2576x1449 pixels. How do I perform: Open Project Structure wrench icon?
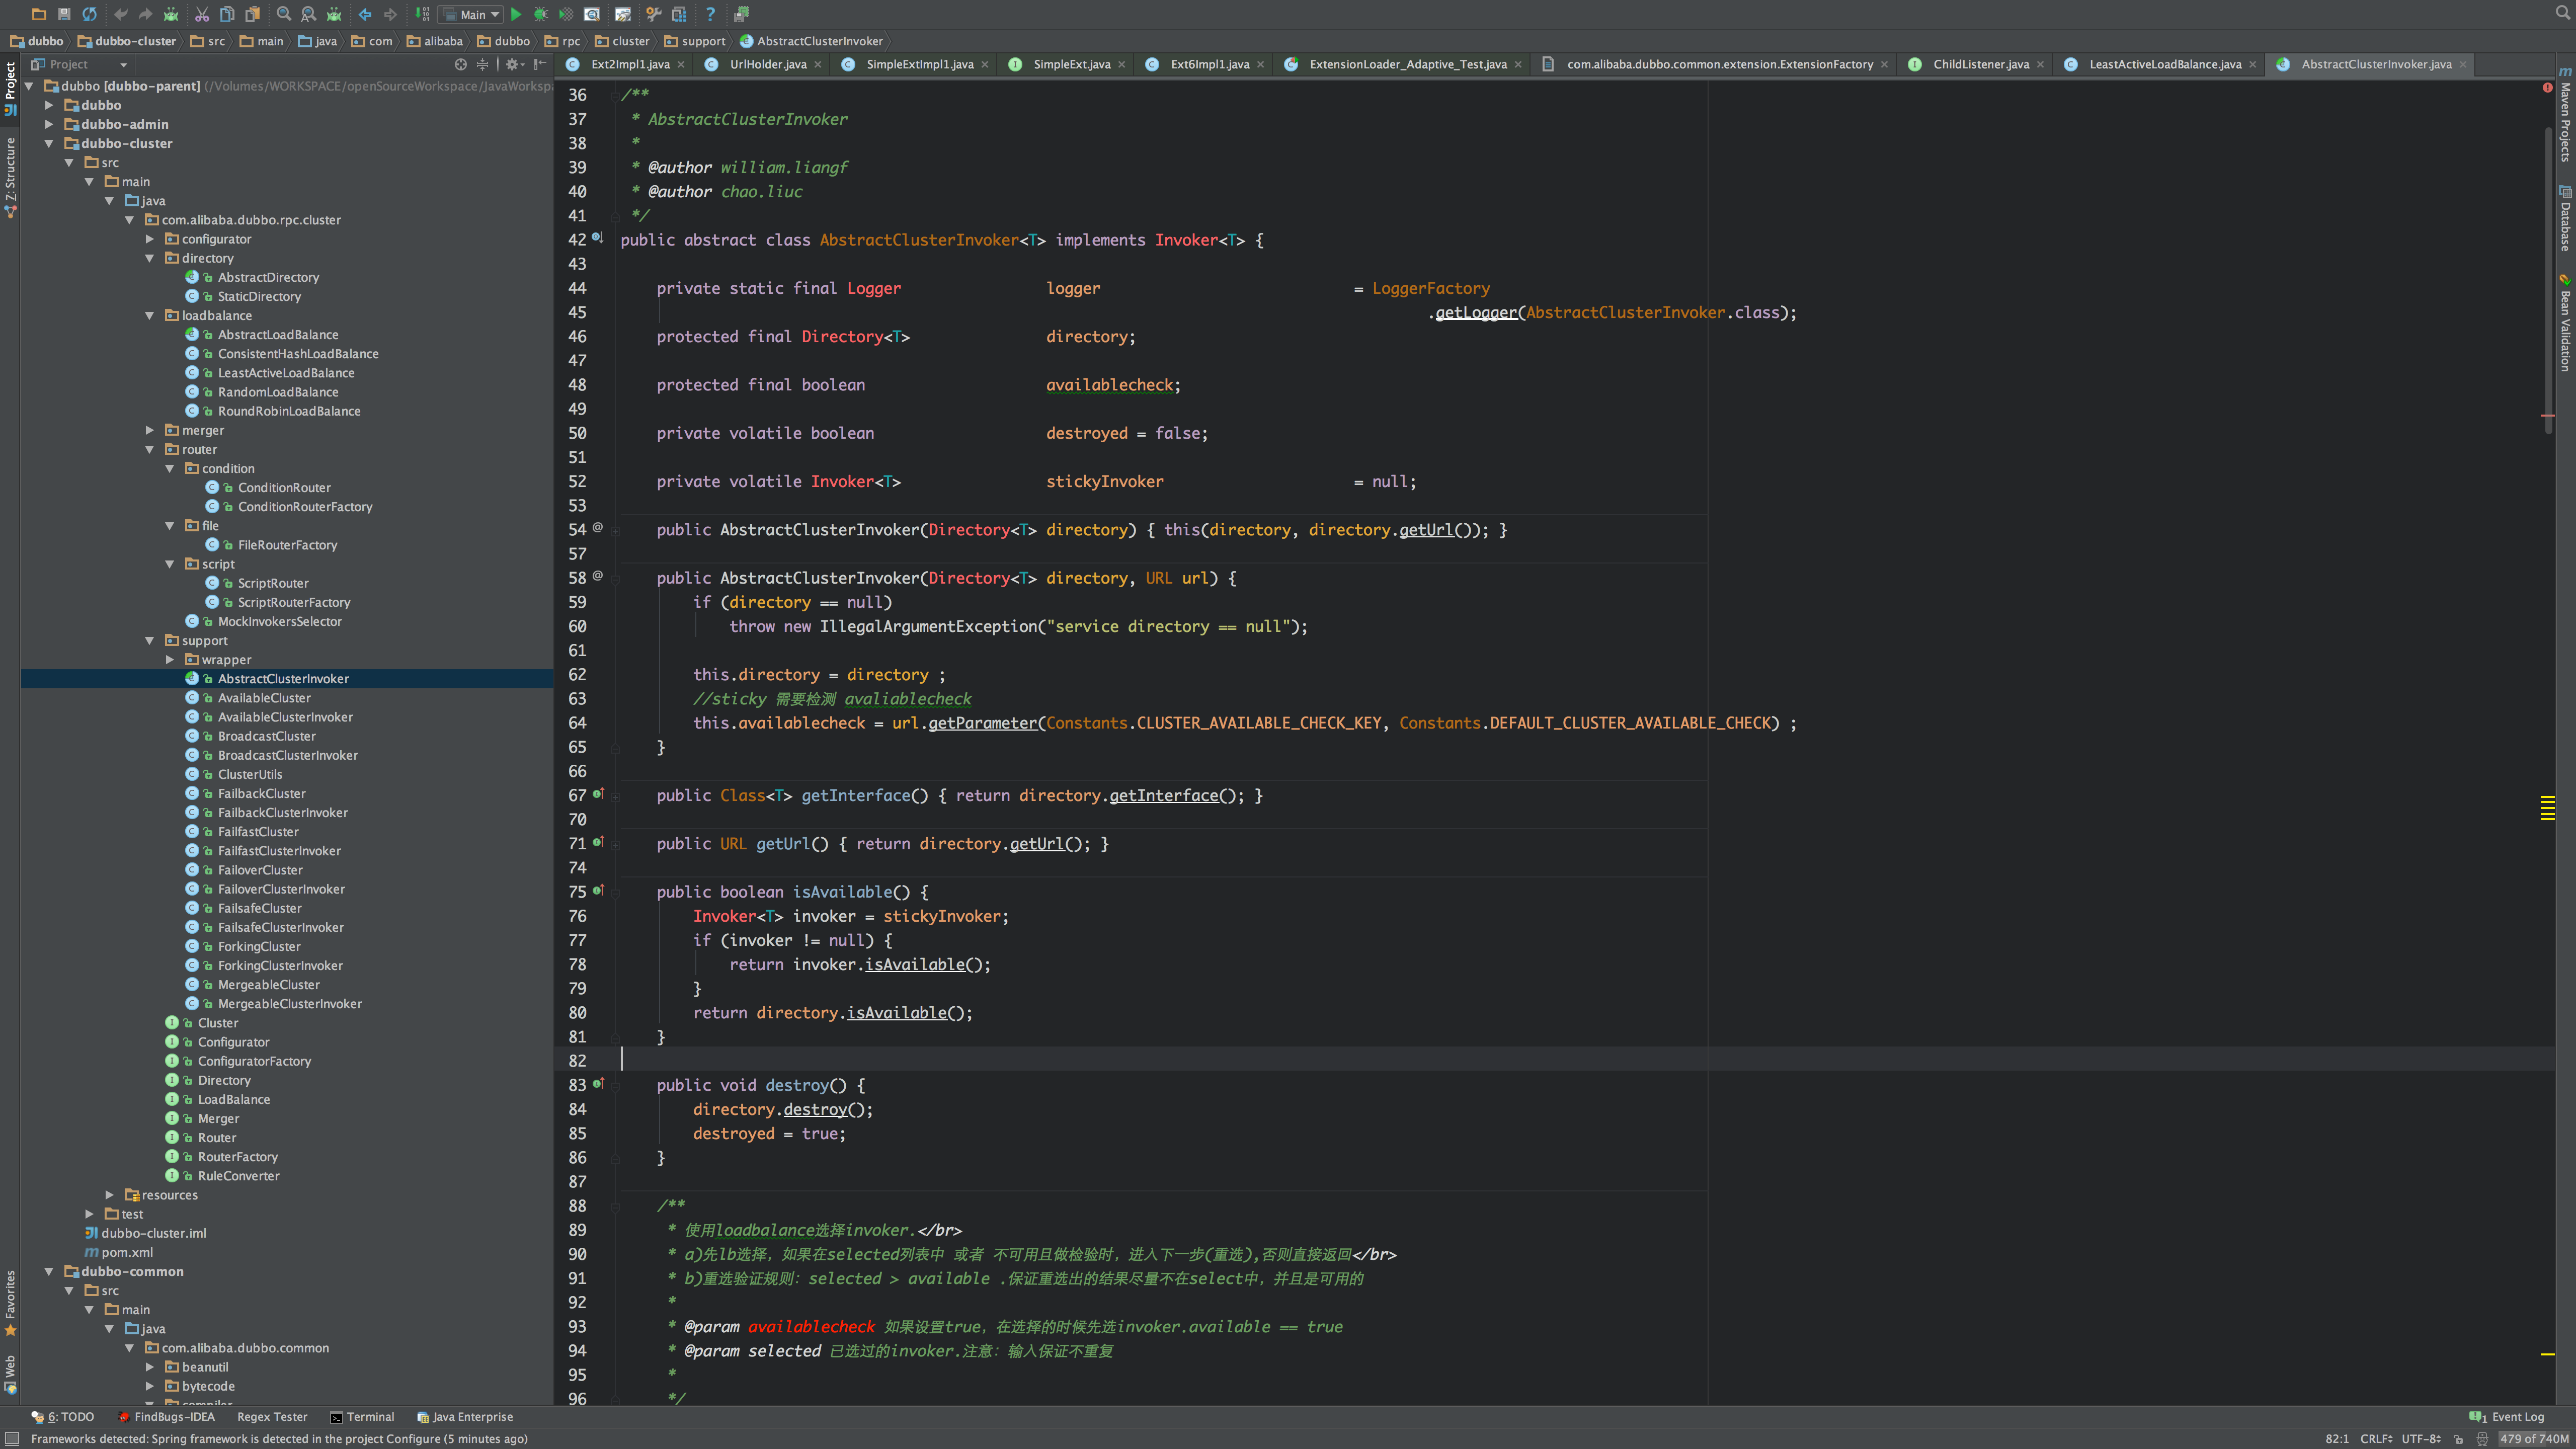653,14
